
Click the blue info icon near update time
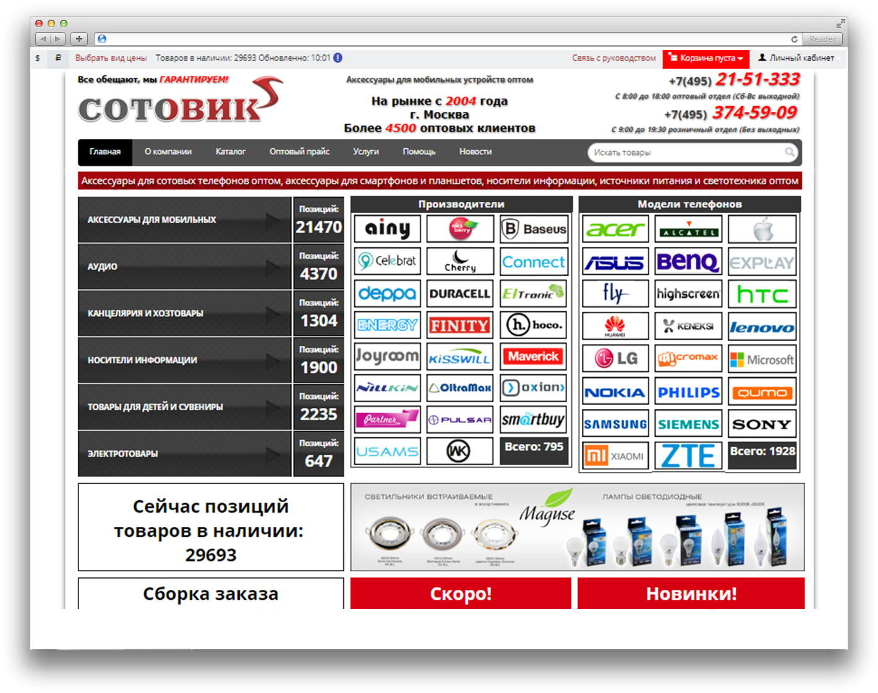(338, 57)
